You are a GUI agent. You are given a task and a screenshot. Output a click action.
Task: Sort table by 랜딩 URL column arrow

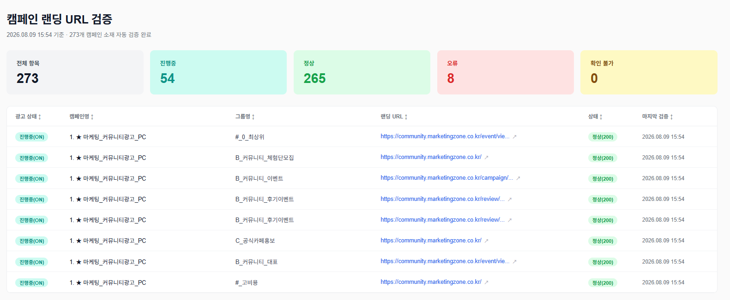[x=406, y=117]
